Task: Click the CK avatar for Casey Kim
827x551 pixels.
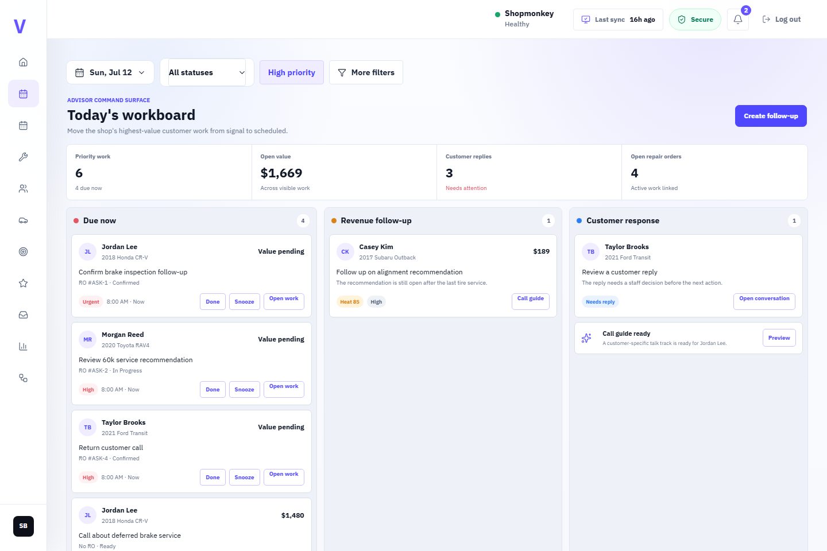Action: [345, 251]
